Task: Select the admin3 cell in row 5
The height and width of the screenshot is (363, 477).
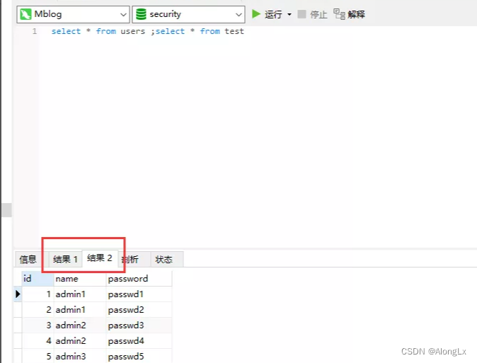Action: (x=80, y=356)
